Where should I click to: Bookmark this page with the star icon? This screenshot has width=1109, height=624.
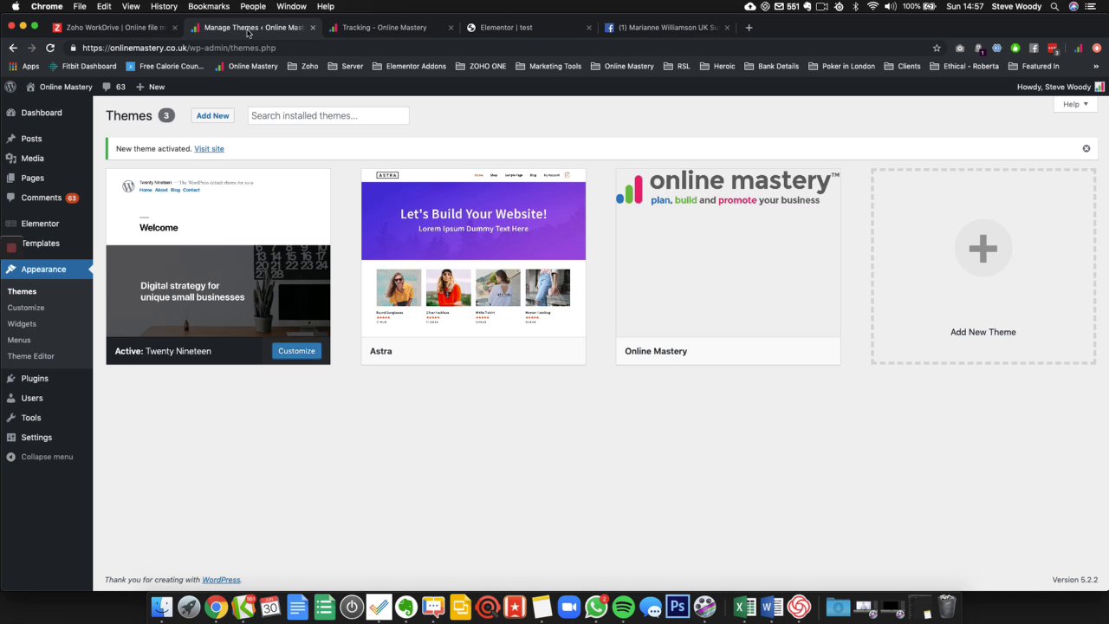pos(937,48)
